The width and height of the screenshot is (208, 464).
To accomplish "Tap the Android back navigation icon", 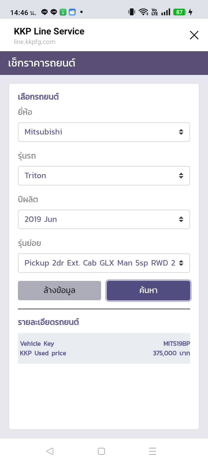I will tap(50, 451).
